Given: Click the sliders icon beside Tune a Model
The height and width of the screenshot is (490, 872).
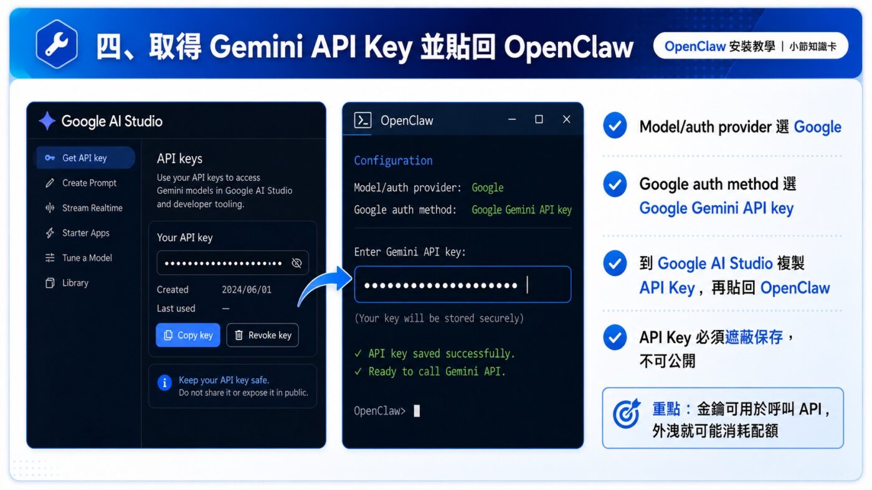Looking at the screenshot, I should [x=50, y=257].
